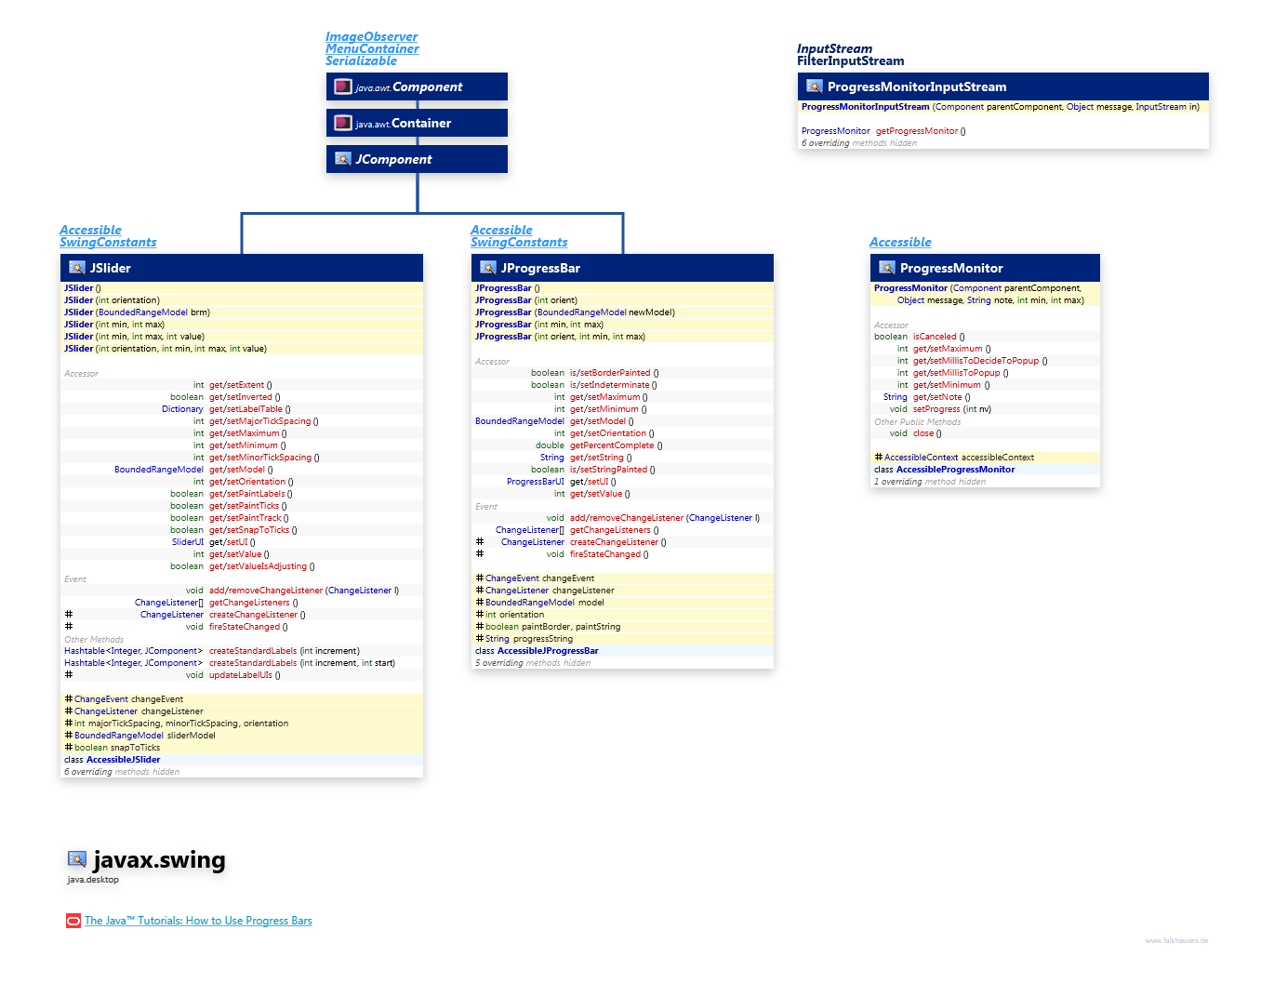The width and height of the screenshot is (1261, 983).
Task: Click the javax.swing package title
Action: pos(159,859)
